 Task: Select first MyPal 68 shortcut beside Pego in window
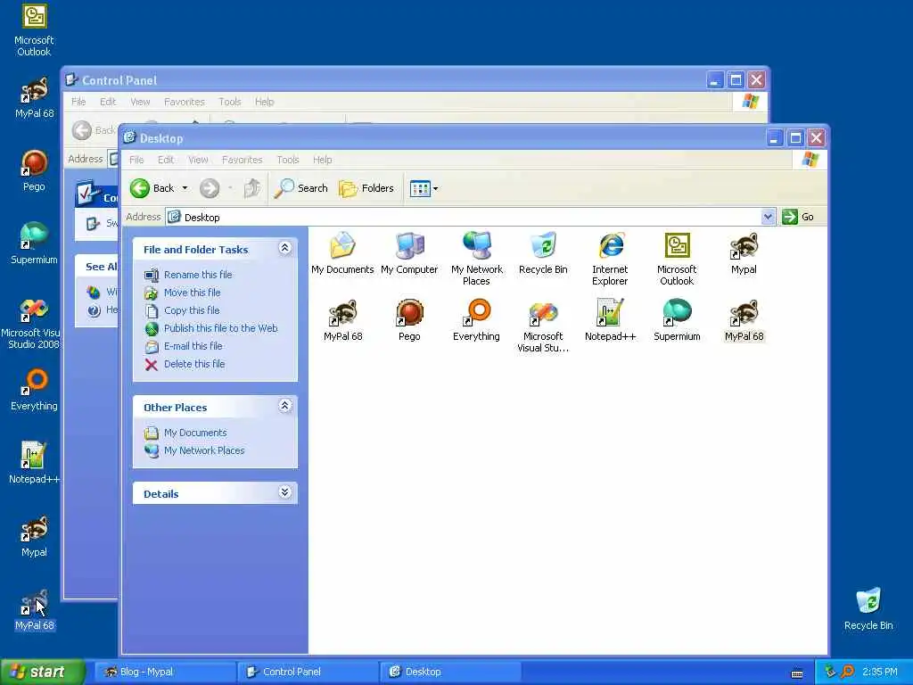click(x=343, y=320)
